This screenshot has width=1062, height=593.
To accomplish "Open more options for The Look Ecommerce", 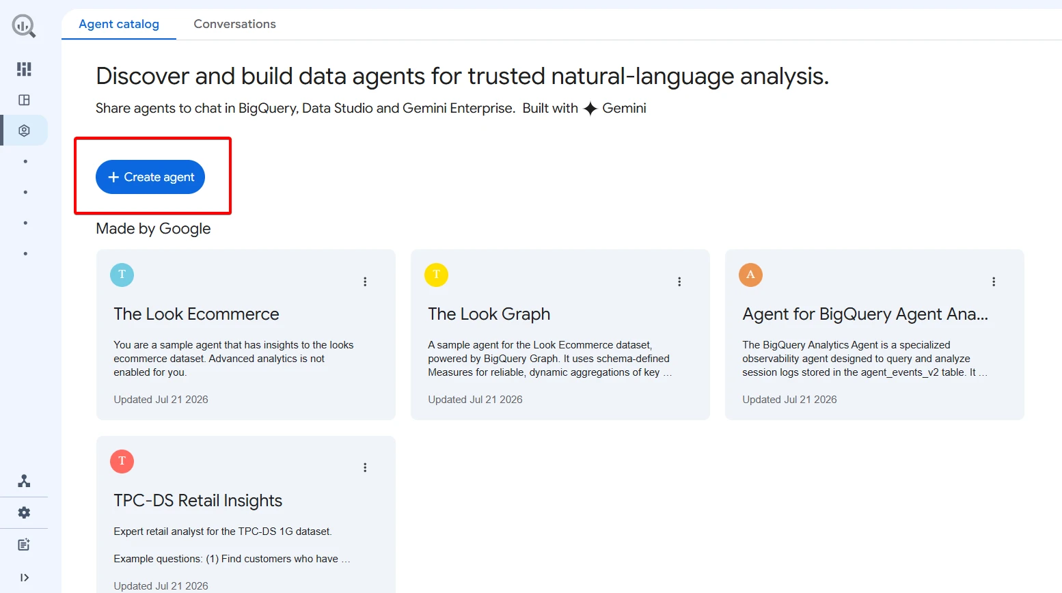I will [365, 281].
